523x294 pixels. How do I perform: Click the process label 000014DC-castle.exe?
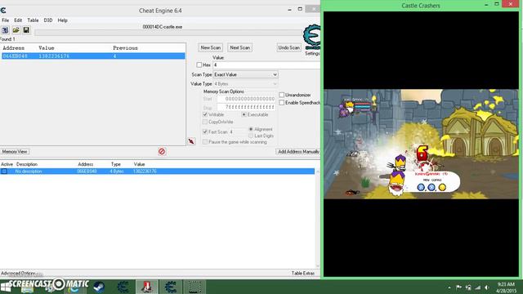[163, 27]
